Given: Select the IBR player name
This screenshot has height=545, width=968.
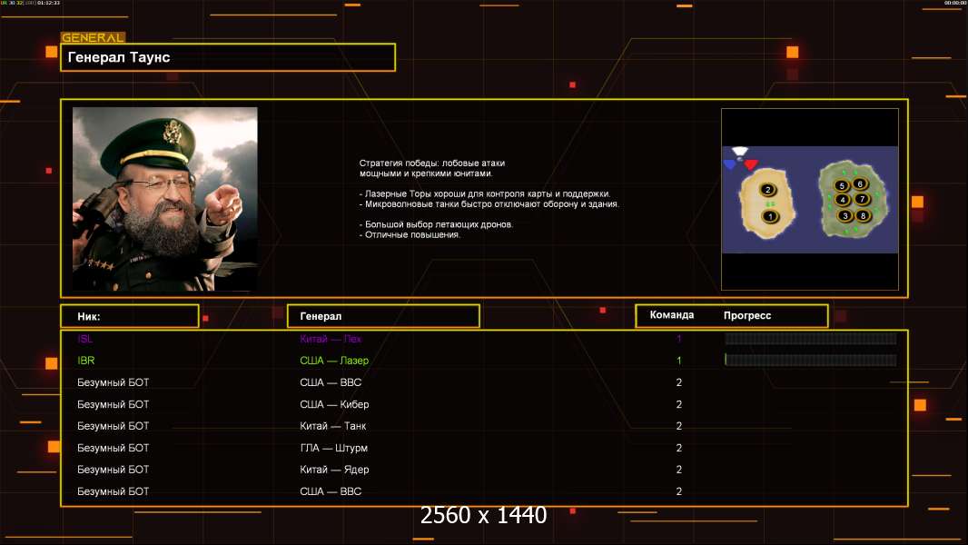Looking at the screenshot, I should point(86,361).
